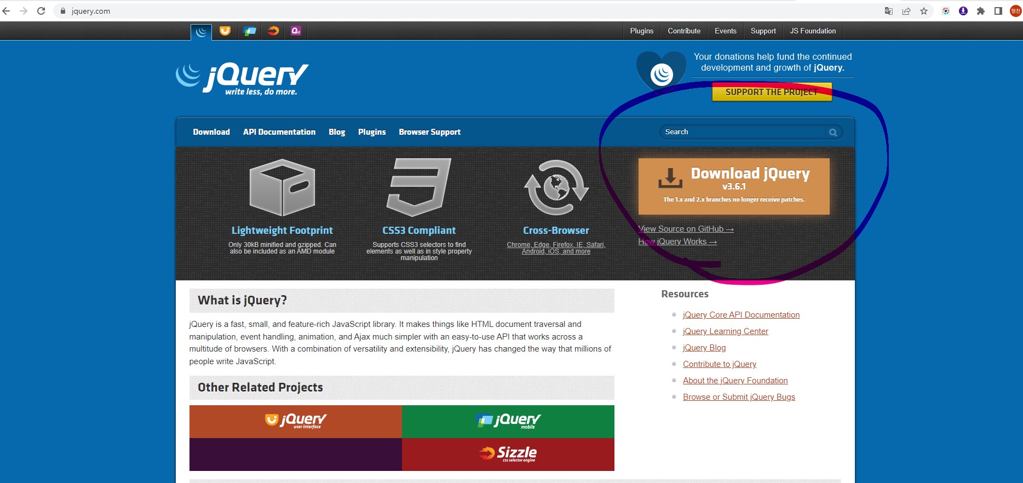Open the Chrome, Edge, Firefox browsers link

point(556,248)
